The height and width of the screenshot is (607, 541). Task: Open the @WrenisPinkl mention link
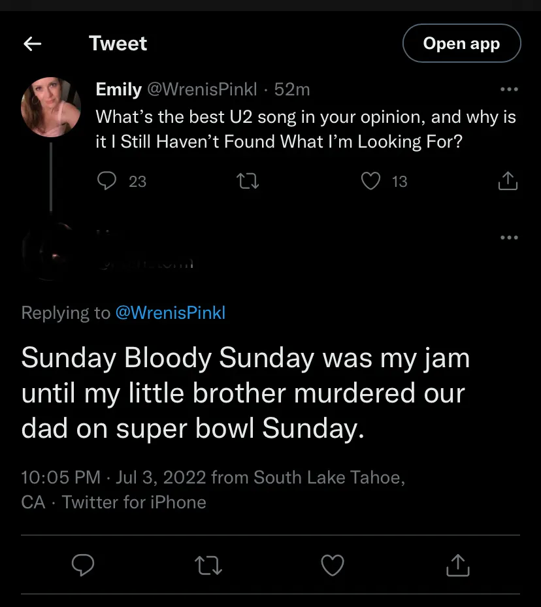(170, 313)
